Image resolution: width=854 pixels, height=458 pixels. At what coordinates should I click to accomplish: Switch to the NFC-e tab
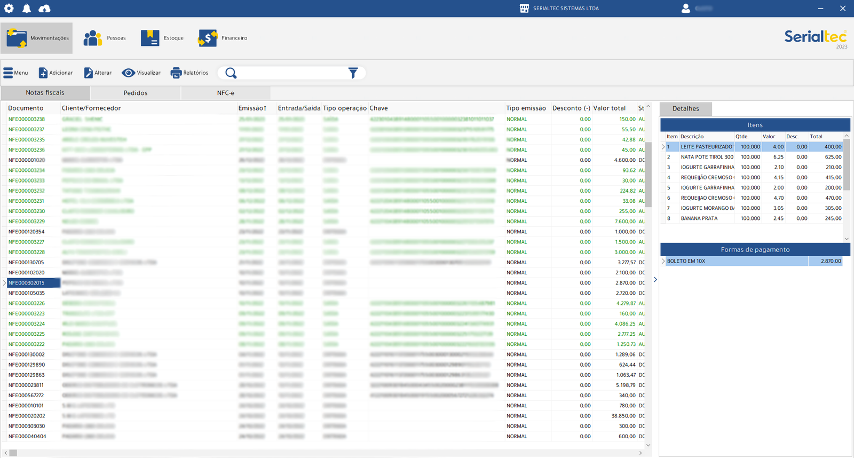click(x=226, y=93)
